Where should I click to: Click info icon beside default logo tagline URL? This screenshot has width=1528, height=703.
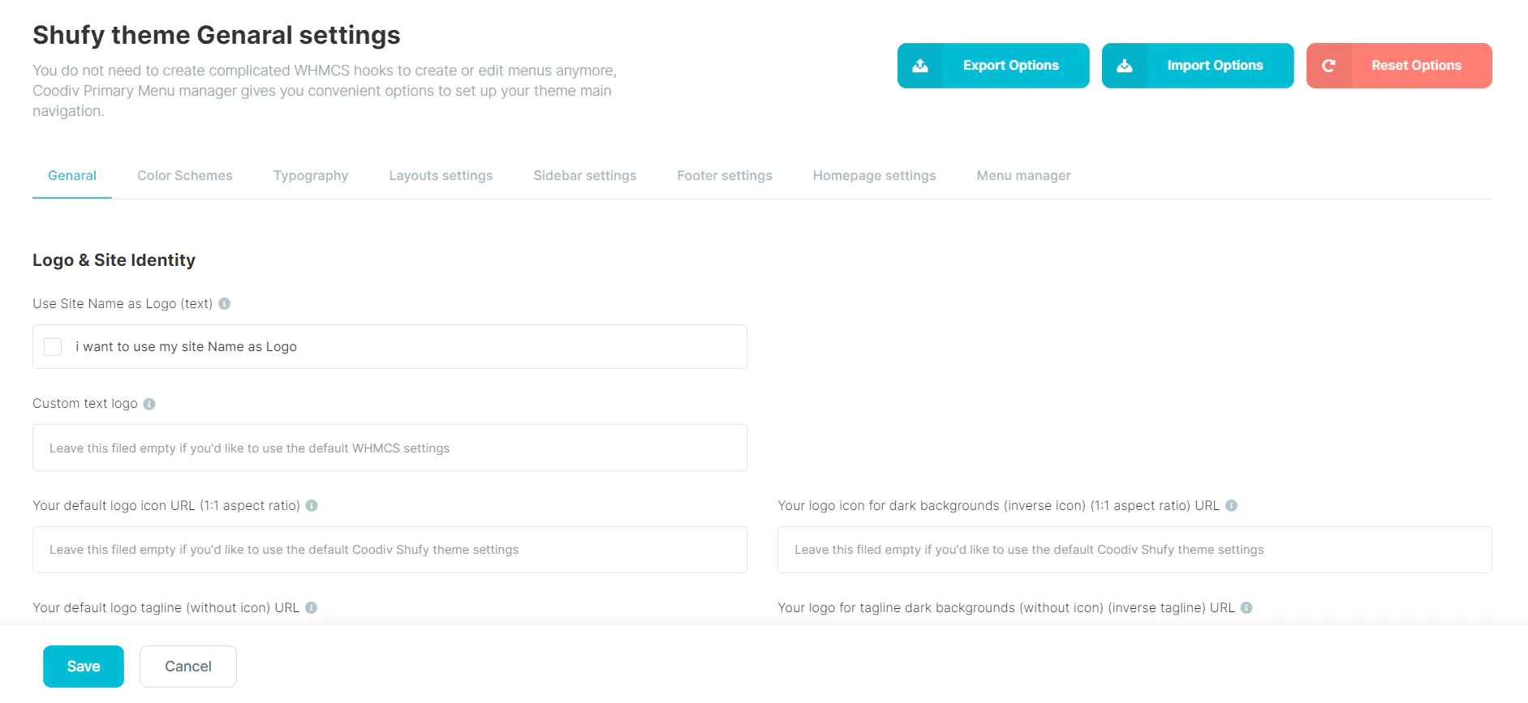[311, 607]
